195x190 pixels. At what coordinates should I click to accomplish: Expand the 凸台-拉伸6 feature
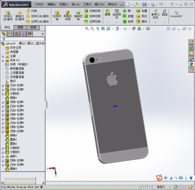pos(3,165)
